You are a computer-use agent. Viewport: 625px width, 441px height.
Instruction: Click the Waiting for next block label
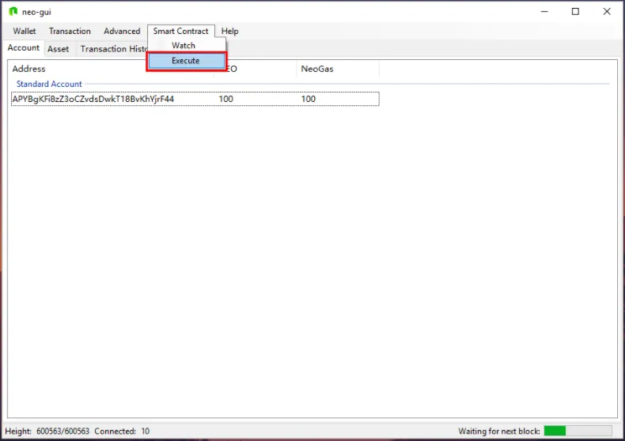(x=499, y=431)
